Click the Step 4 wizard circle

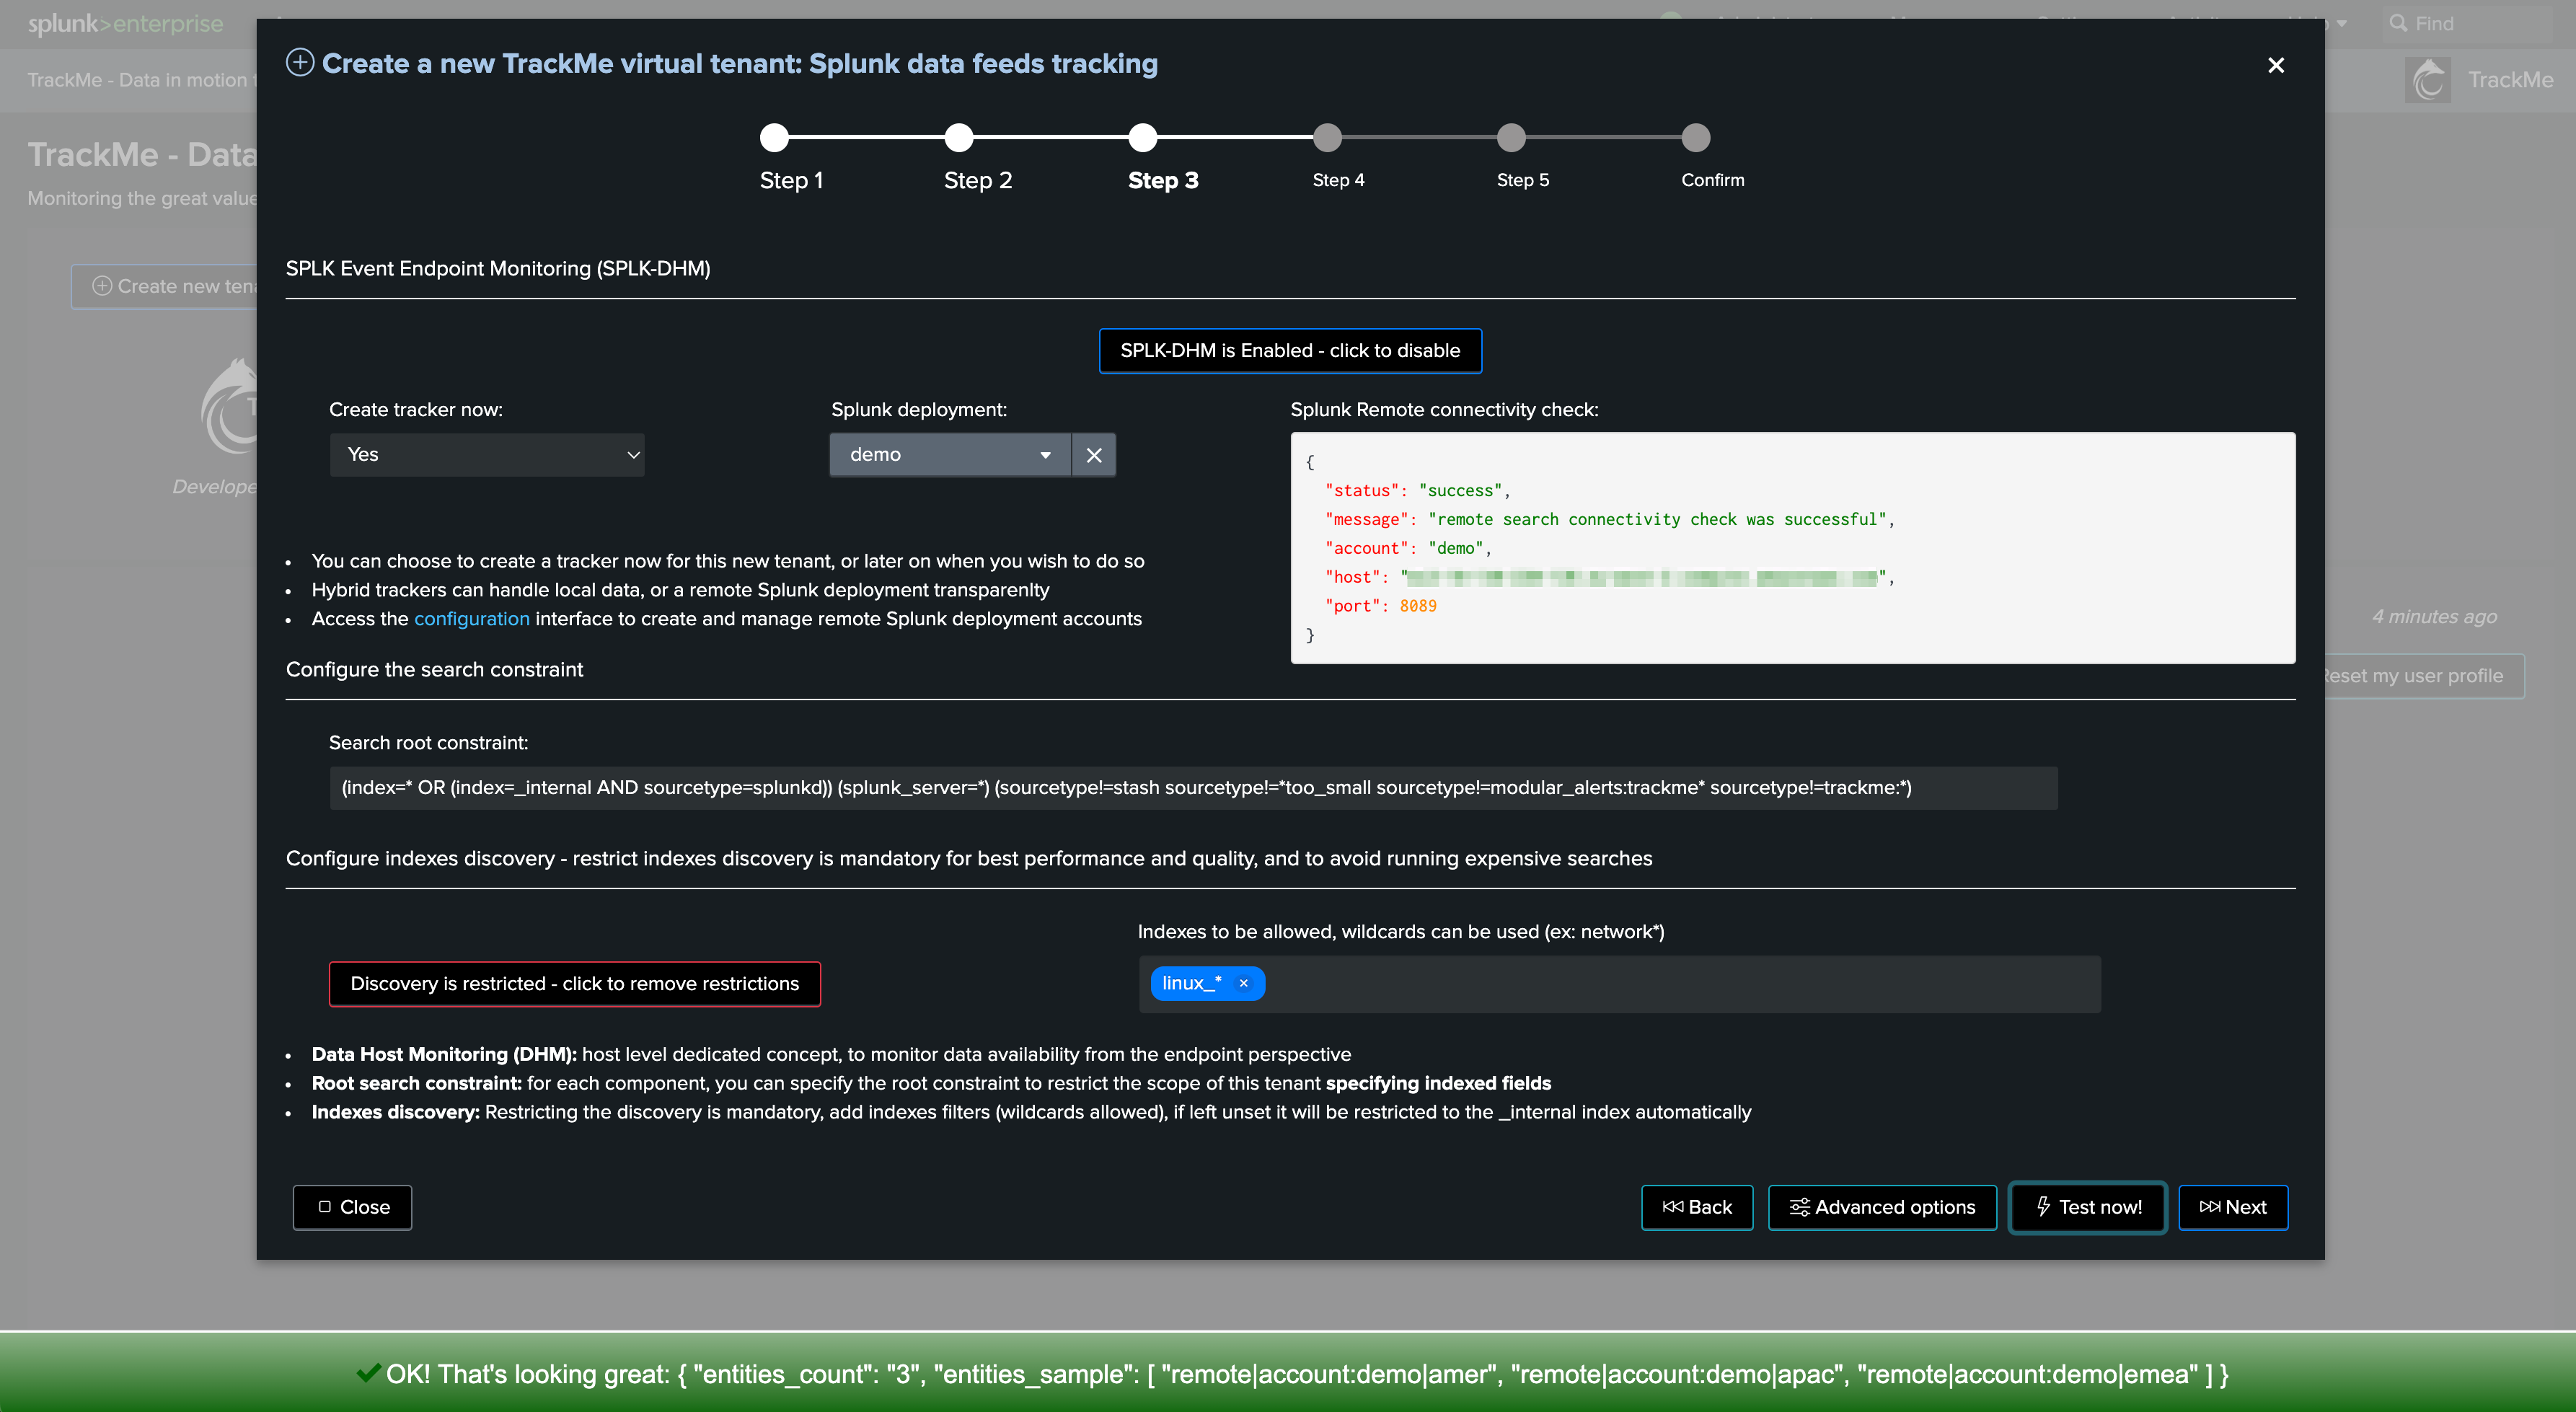[1327, 137]
